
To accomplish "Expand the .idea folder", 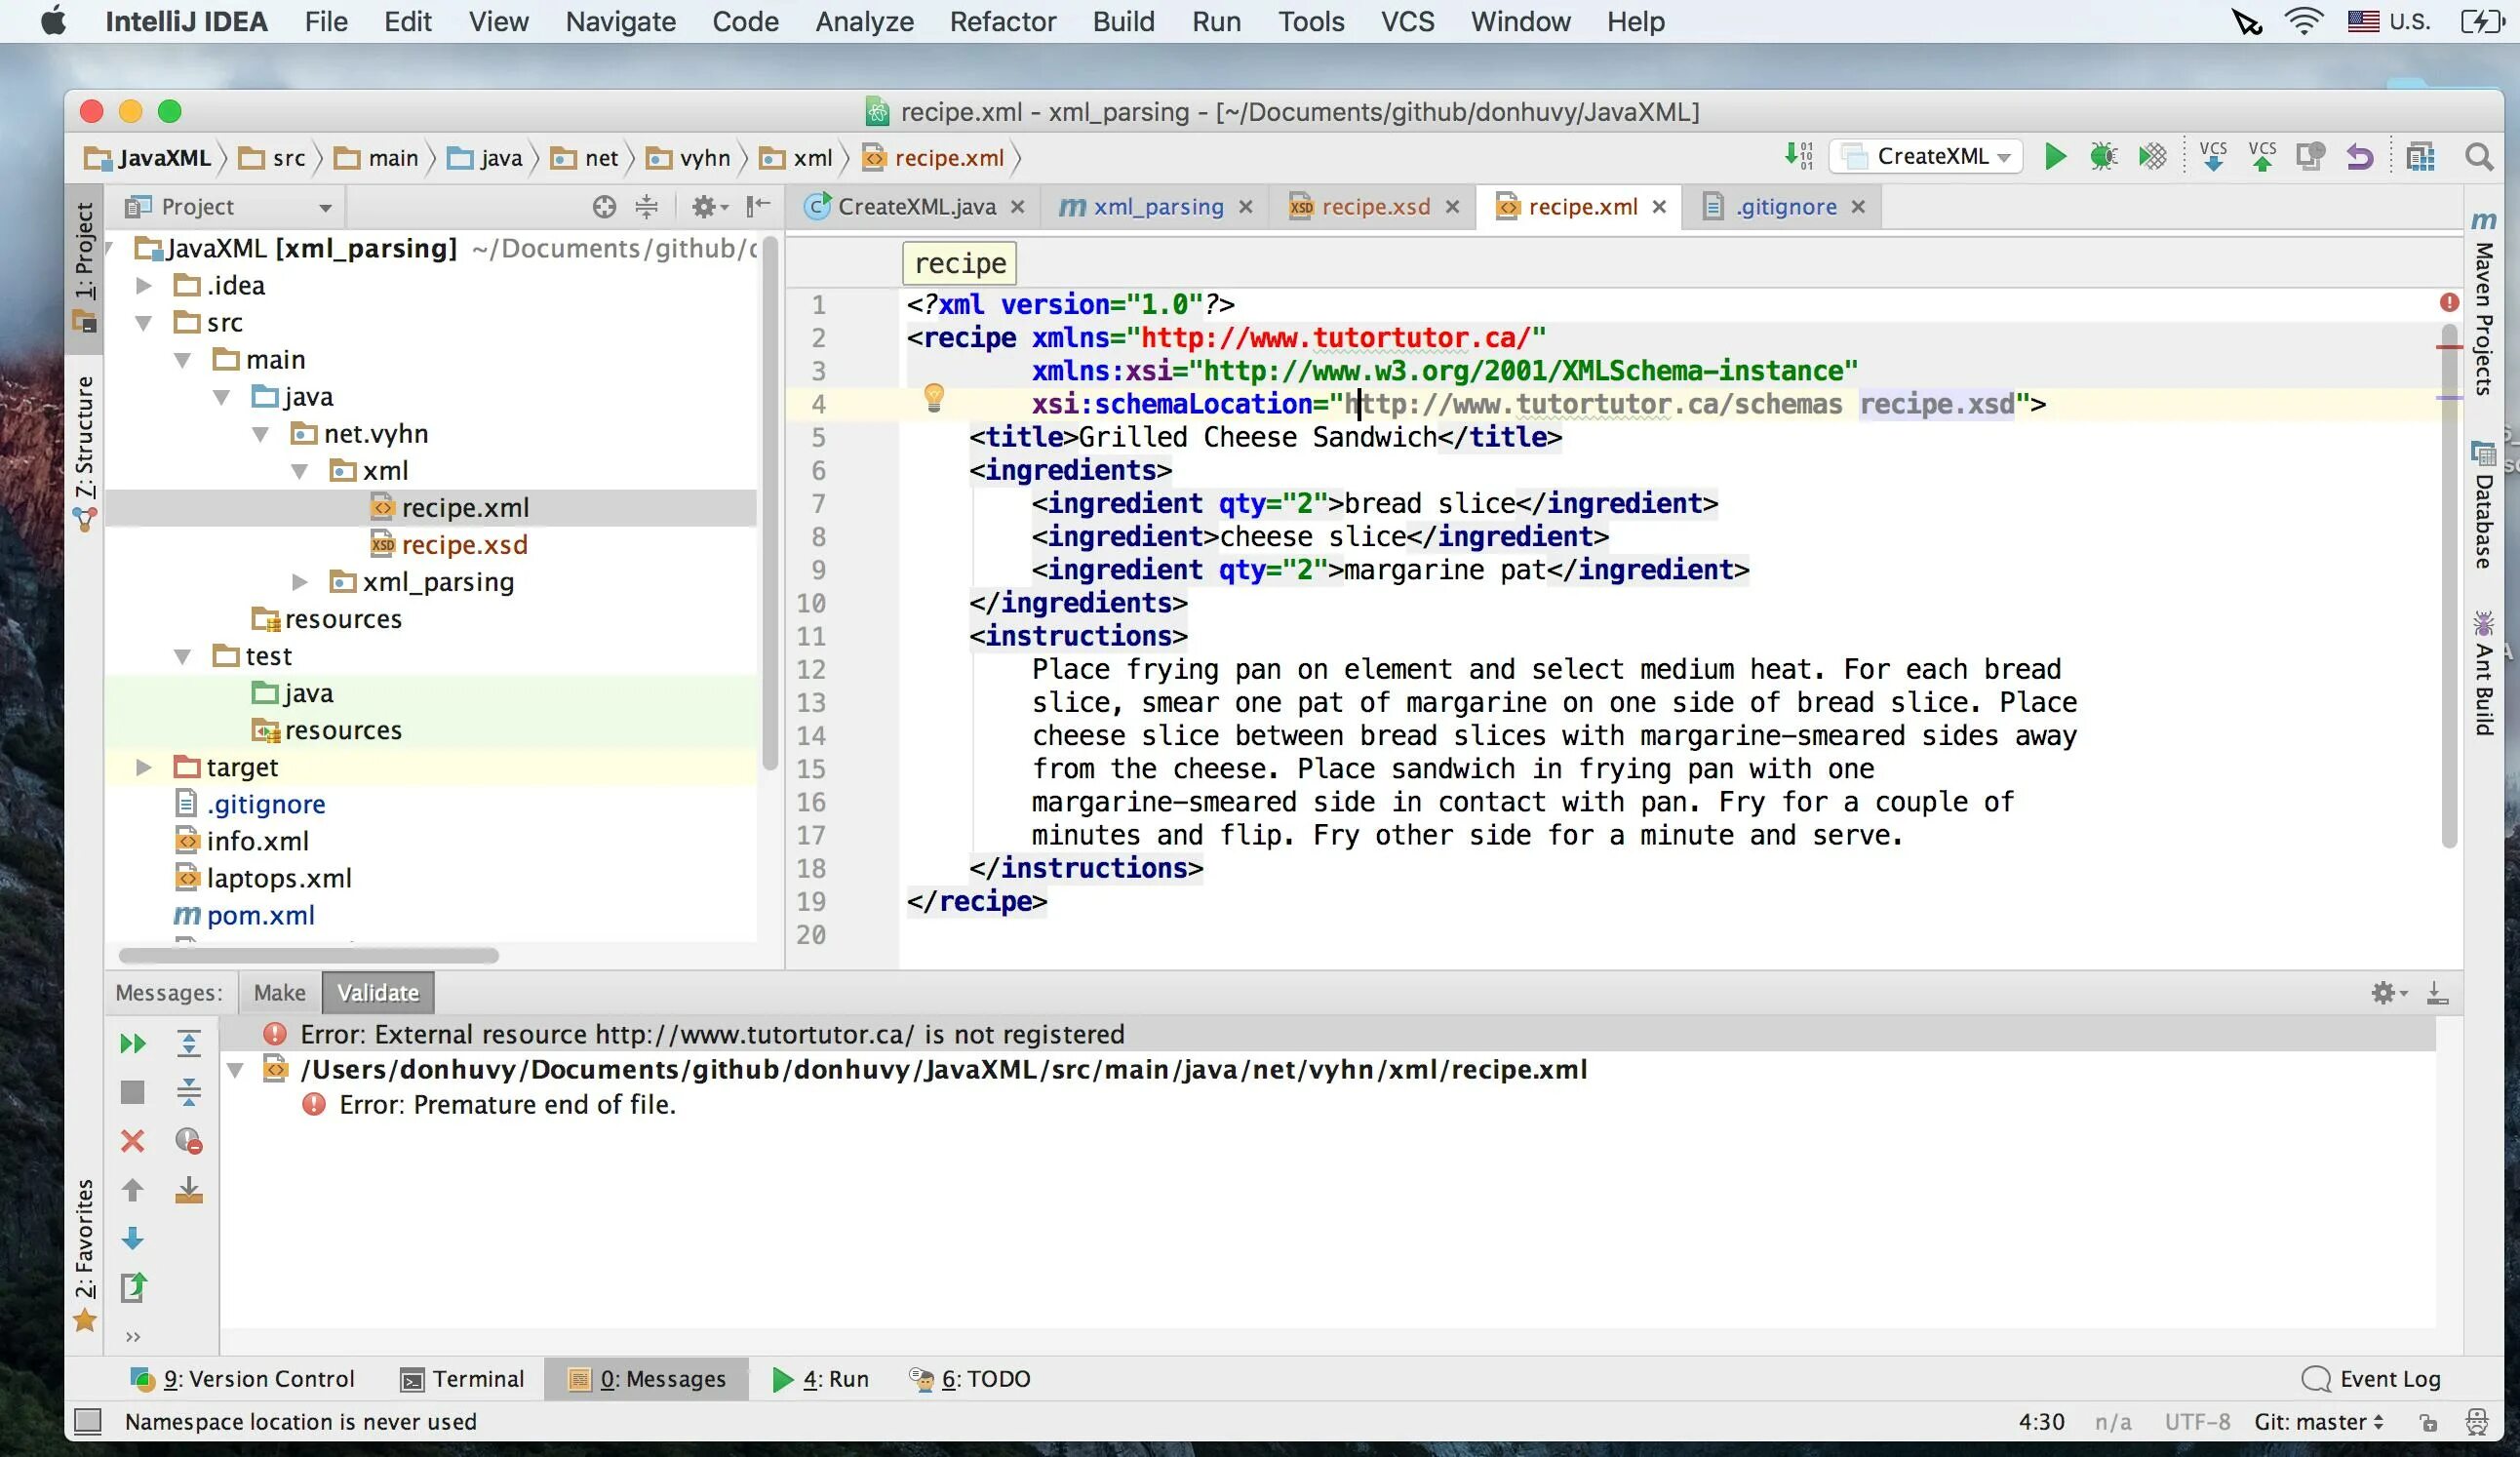I will click(x=144, y=286).
